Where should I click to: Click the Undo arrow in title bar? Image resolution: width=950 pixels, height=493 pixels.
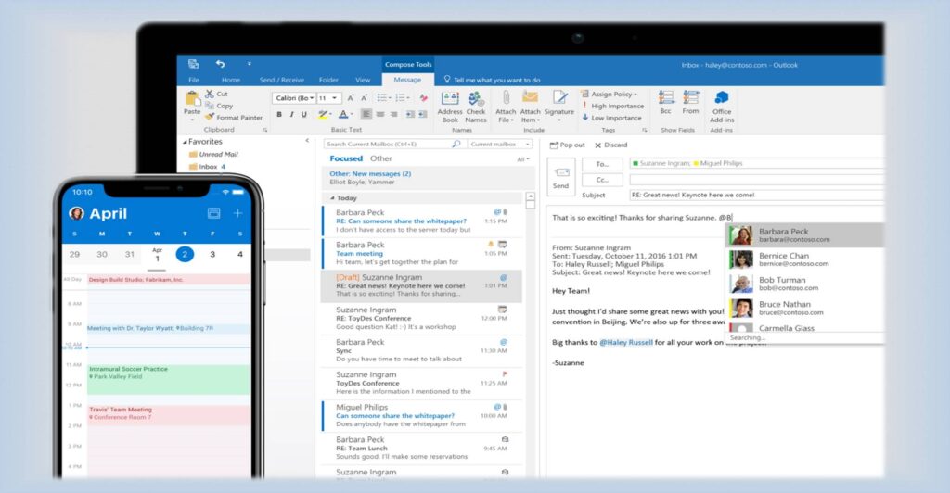point(220,64)
